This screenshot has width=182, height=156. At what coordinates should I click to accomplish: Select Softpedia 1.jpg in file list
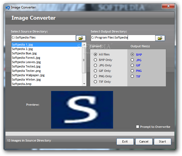47,45
